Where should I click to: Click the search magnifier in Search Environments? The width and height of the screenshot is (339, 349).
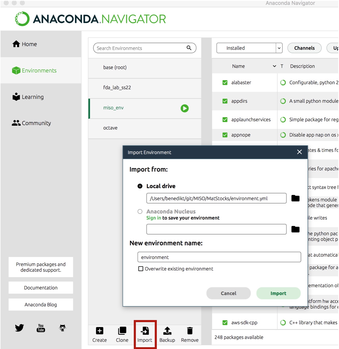coord(189,48)
